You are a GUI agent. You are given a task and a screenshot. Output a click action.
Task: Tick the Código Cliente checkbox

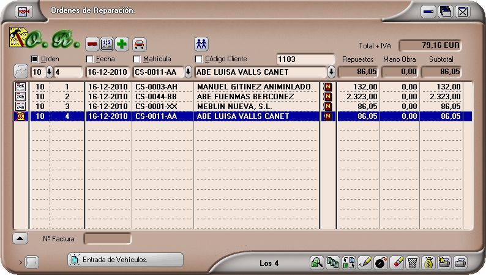click(x=198, y=59)
